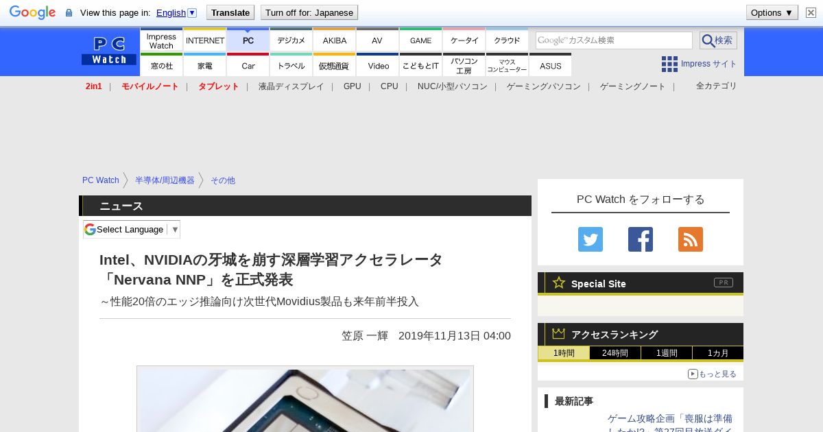Click the Google logo in translate bar
The height and width of the screenshot is (432, 823).
pos(32,12)
